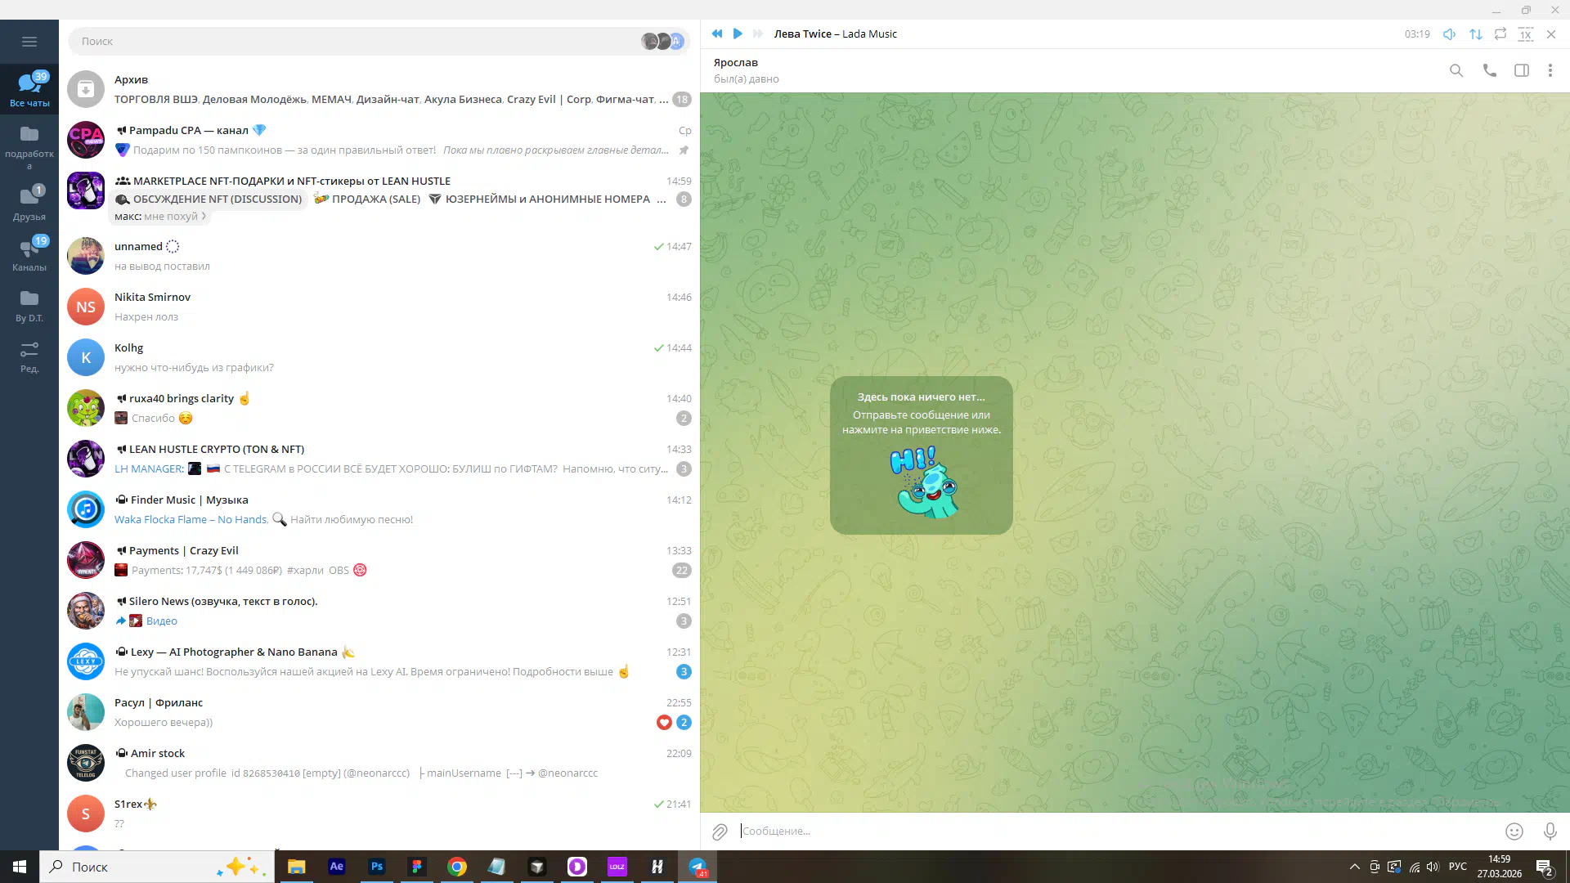Send the Hi greeting sticker
The width and height of the screenshot is (1570, 883).
(922, 482)
